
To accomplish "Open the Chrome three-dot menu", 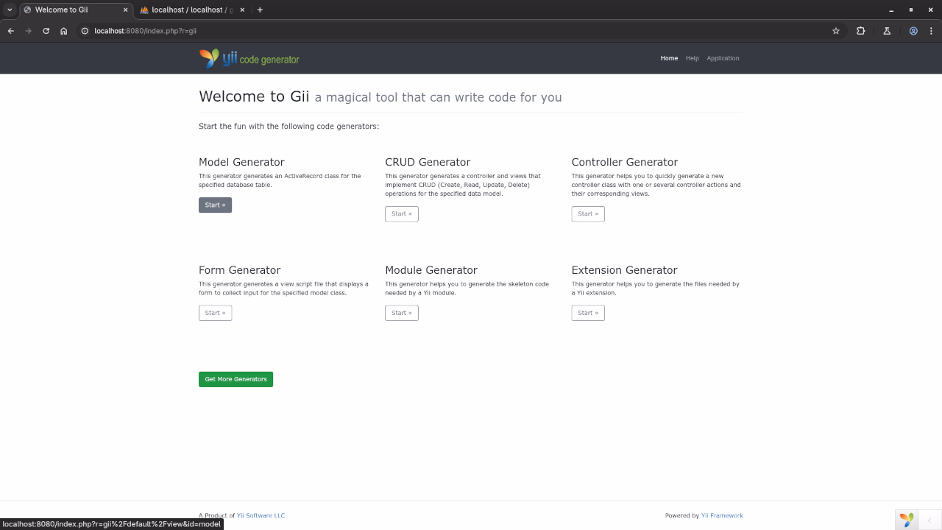I will (932, 31).
